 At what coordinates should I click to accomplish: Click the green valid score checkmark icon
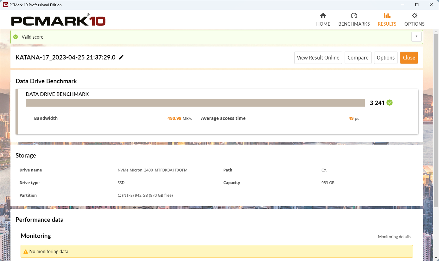point(16,37)
